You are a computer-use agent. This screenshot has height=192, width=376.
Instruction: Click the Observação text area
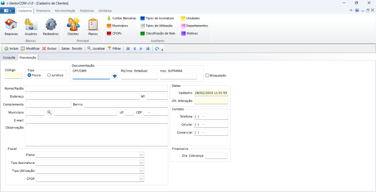(97, 136)
